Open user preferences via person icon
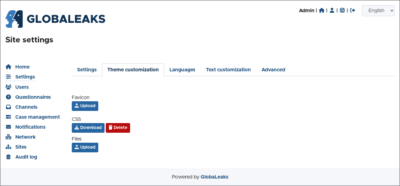 pyautogui.click(x=332, y=10)
